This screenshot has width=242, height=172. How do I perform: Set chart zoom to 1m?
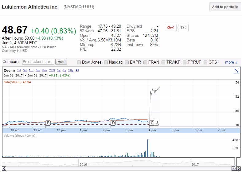pyautogui.click(x=31, y=70)
